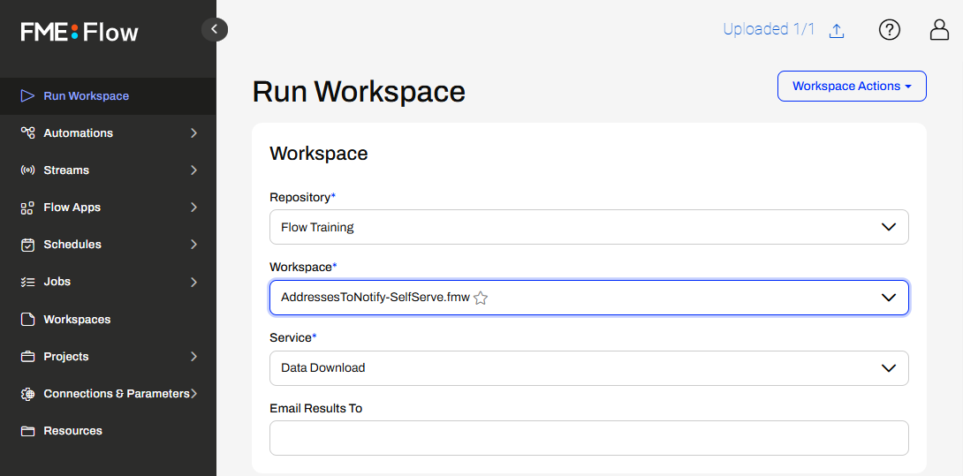Click the Flow Apps grid icon
The height and width of the screenshot is (476, 963).
[x=27, y=208]
